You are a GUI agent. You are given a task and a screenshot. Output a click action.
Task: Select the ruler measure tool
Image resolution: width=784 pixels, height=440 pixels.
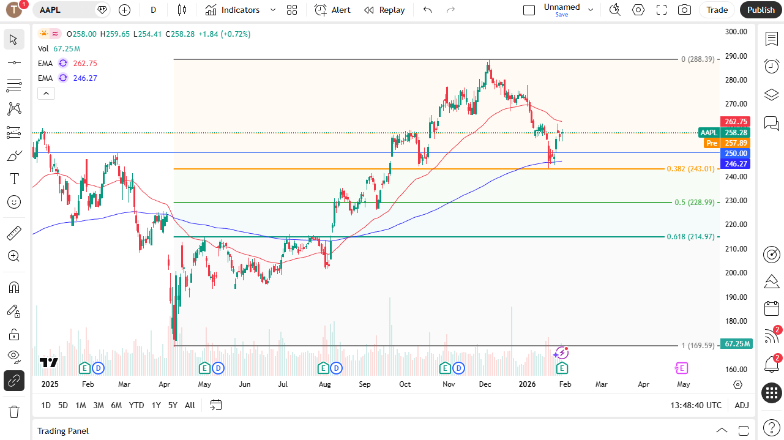tap(13, 233)
